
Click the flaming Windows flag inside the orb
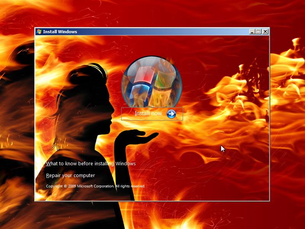[x=149, y=82]
